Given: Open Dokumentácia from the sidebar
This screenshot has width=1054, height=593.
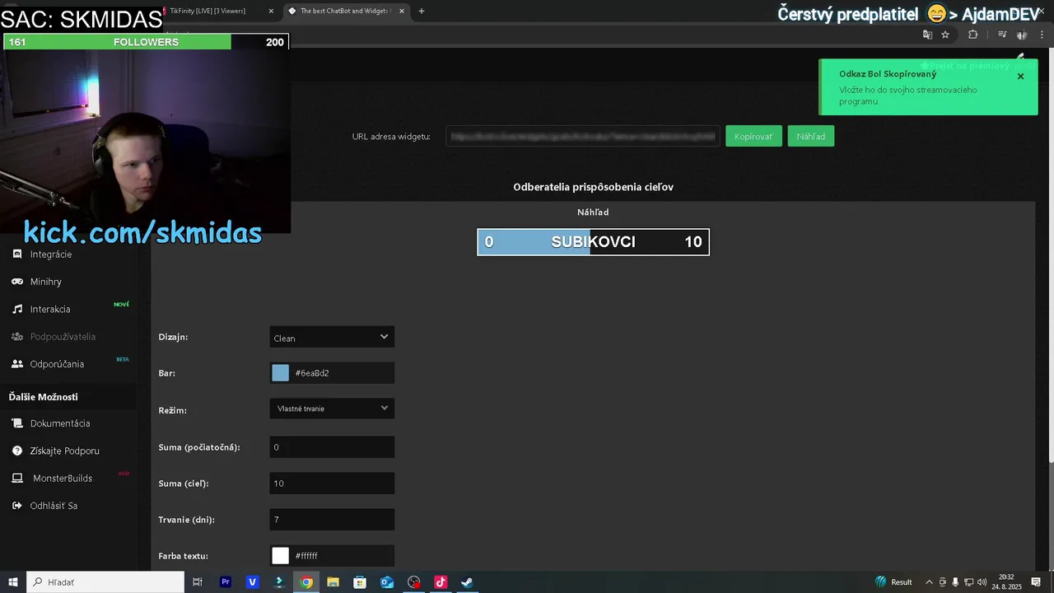Looking at the screenshot, I should pos(60,423).
